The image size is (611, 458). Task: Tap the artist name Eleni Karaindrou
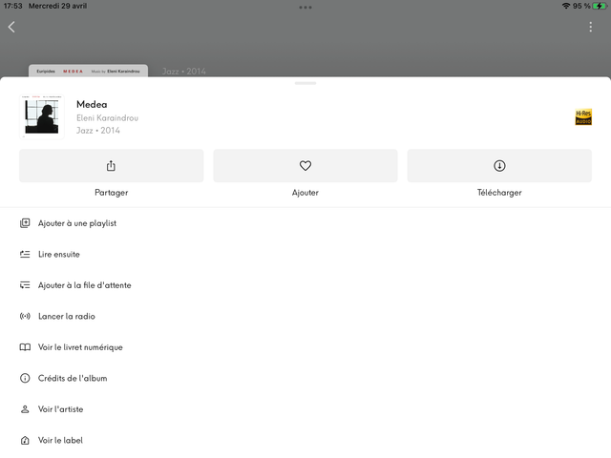tap(107, 118)
